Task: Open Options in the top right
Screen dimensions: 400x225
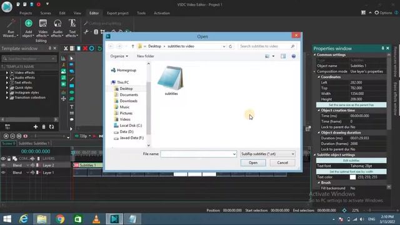Action: coord(383,12)
